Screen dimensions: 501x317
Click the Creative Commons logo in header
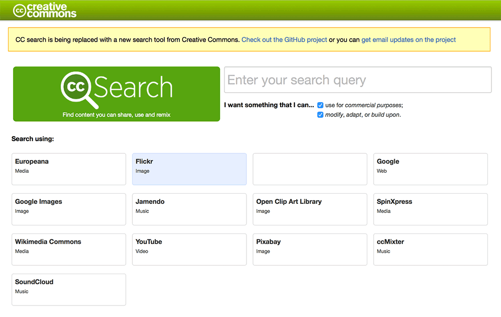[x=45, y=10]
